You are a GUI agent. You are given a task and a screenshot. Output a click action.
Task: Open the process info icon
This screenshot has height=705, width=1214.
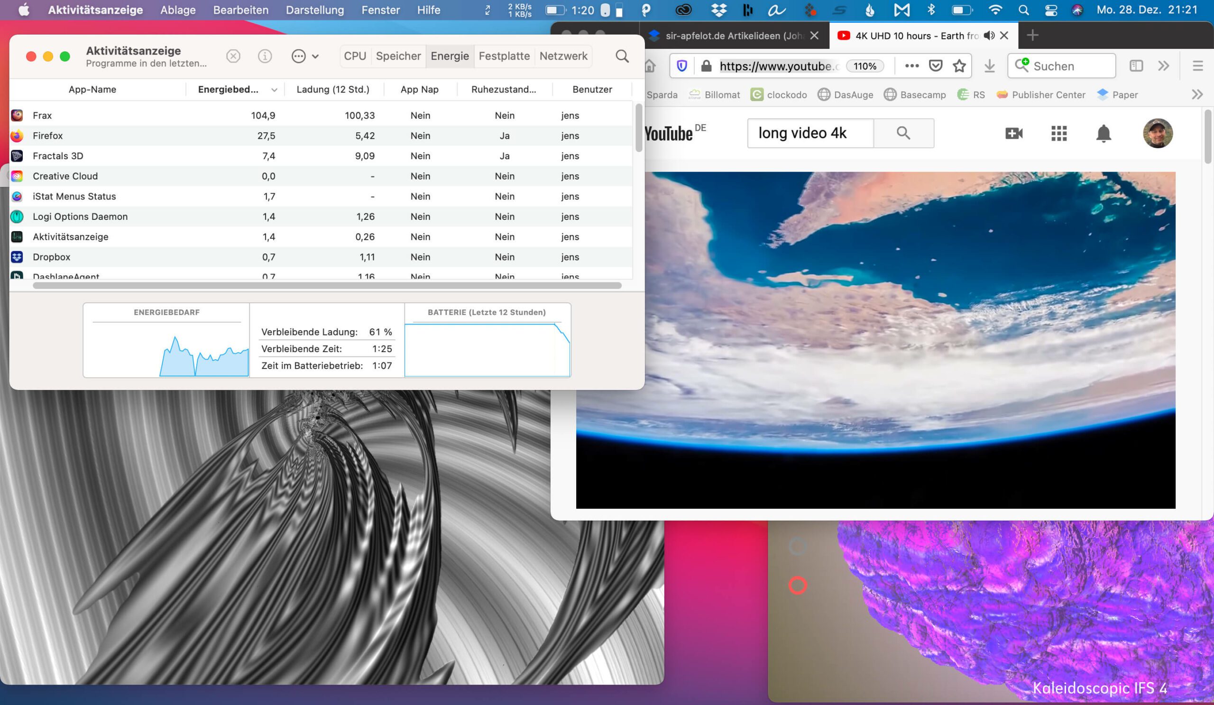click(265, 56)
